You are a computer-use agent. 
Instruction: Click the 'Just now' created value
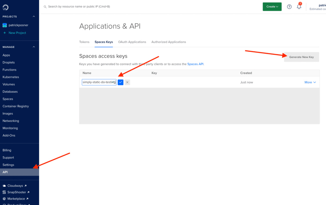point(247,82)
